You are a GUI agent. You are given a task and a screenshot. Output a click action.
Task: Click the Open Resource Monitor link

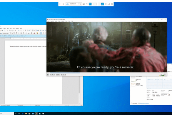click(x=144, y=103)
